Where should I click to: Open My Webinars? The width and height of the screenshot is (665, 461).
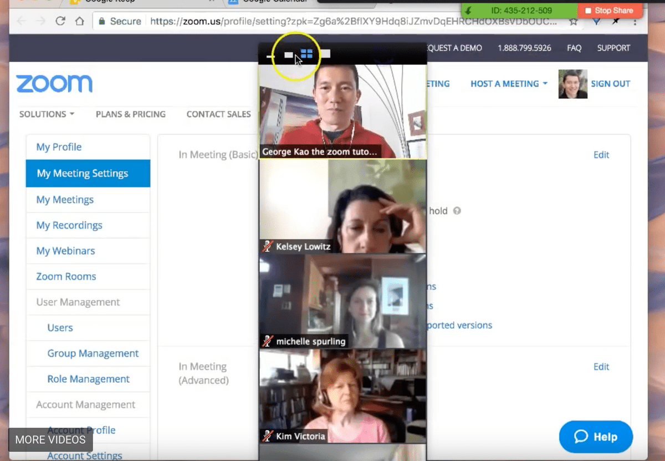click(88, 251)
